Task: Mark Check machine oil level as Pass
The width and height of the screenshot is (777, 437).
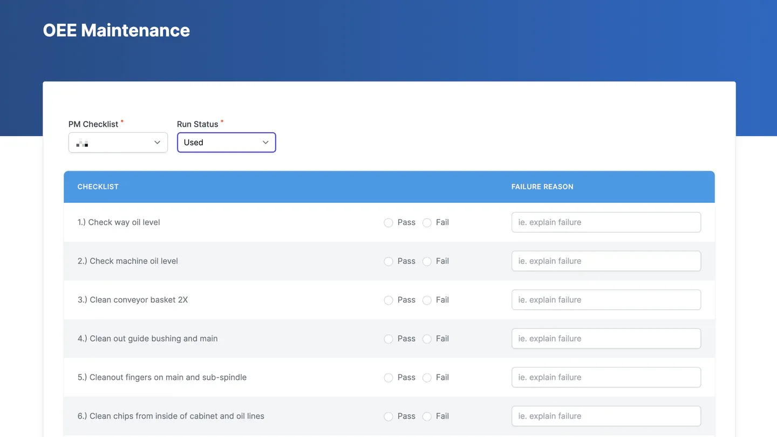Action: click(388, 262)
